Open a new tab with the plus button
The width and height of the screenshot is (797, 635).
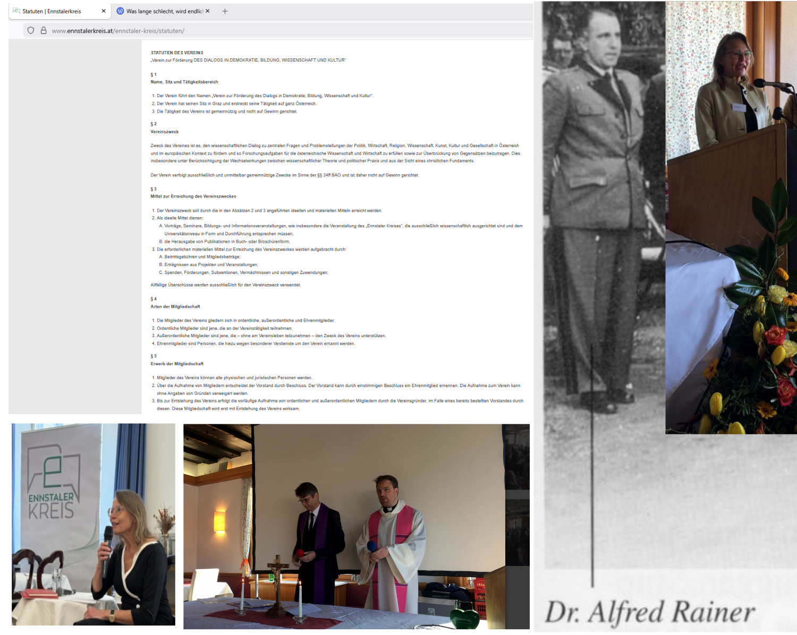click(x=225, y=11)
